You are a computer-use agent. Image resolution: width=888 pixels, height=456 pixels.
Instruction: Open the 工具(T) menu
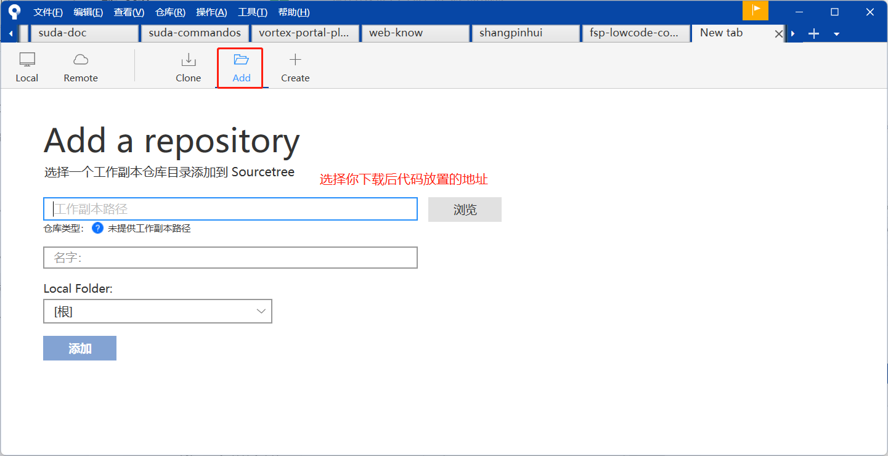click(253, 12)
